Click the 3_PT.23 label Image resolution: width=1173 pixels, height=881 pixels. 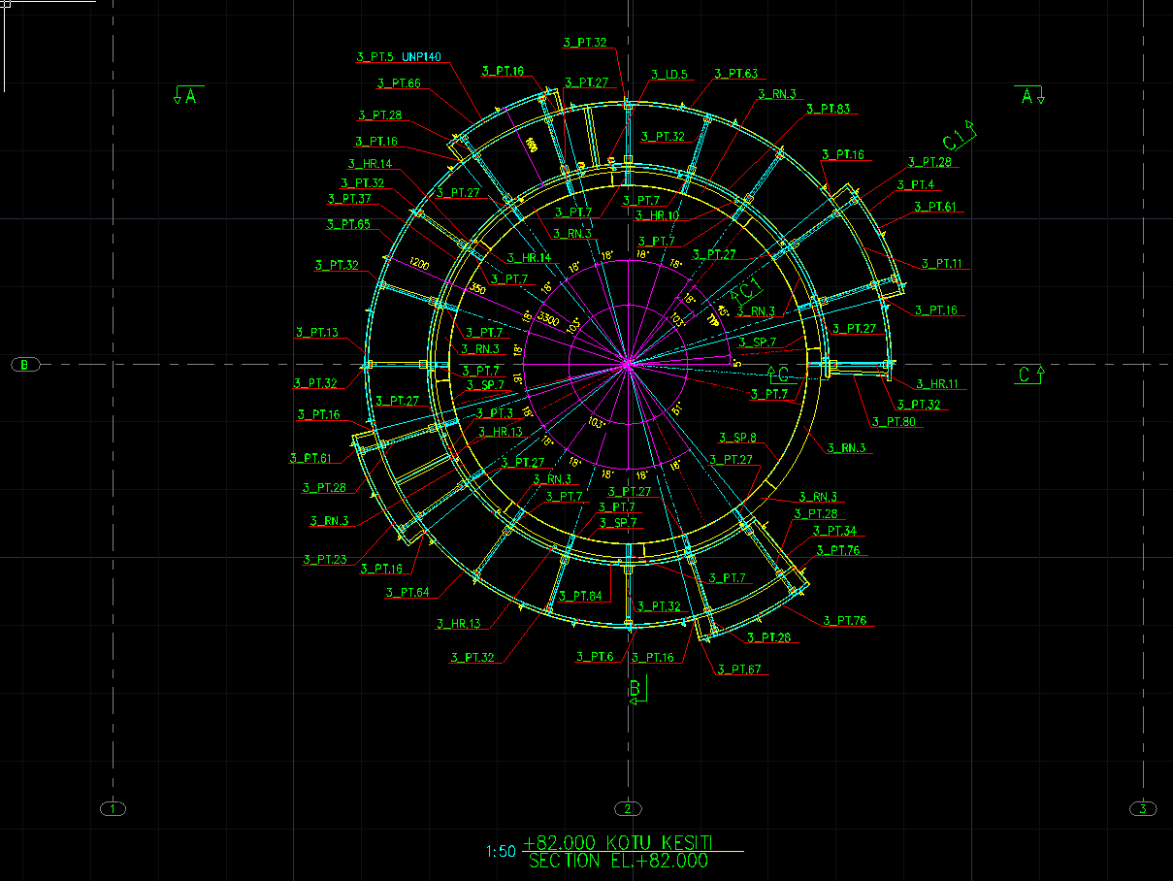click(324, 559)
